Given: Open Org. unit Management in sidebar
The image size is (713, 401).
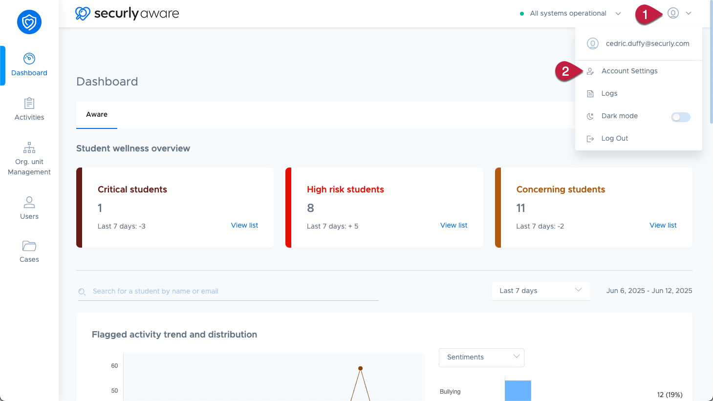Looking at the screenshot, I should click(x=29, y=159).
